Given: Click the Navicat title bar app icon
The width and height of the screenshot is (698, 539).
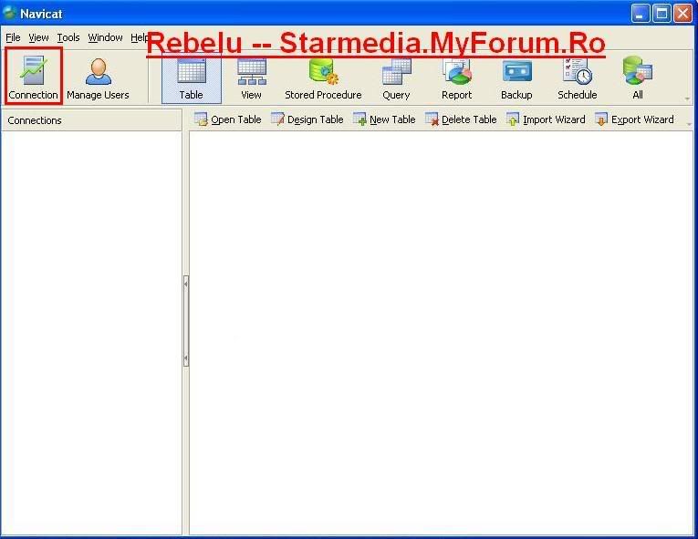Looking at the screenshot, I should 9,13.
